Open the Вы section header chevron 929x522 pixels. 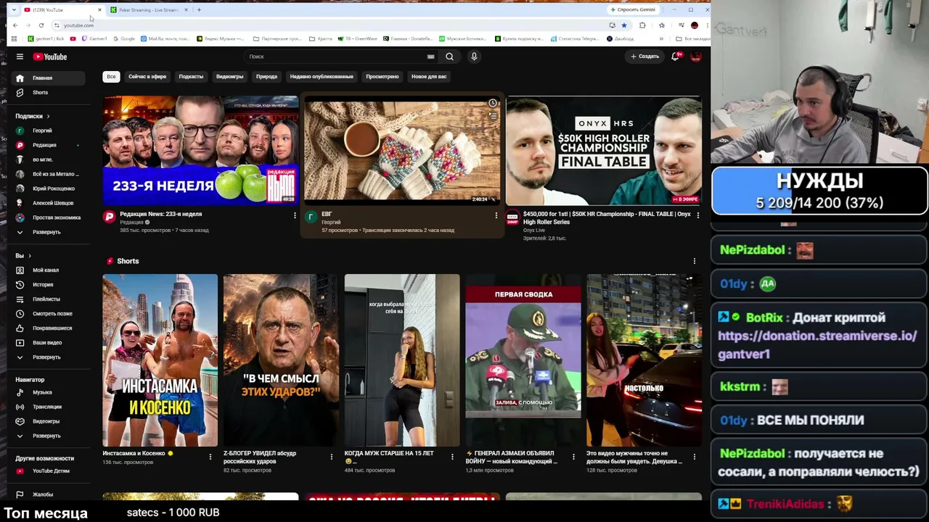(x=29, y=256)
